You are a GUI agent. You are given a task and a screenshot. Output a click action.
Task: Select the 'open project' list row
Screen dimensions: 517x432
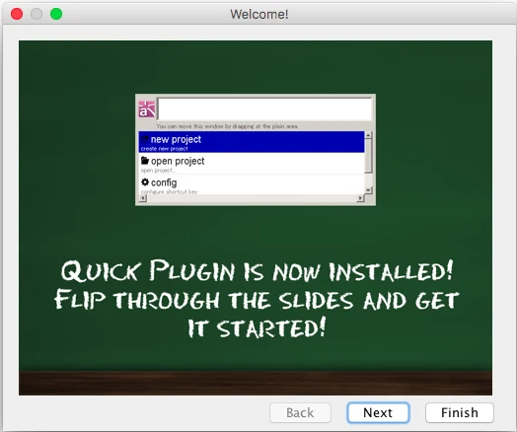pos(252,164)
